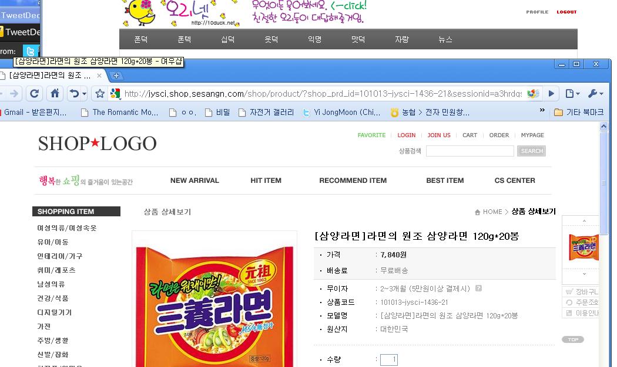Open 폰덕 menu in background 10duck window
This screenshot has height=367, width=617.
[141, 39]
